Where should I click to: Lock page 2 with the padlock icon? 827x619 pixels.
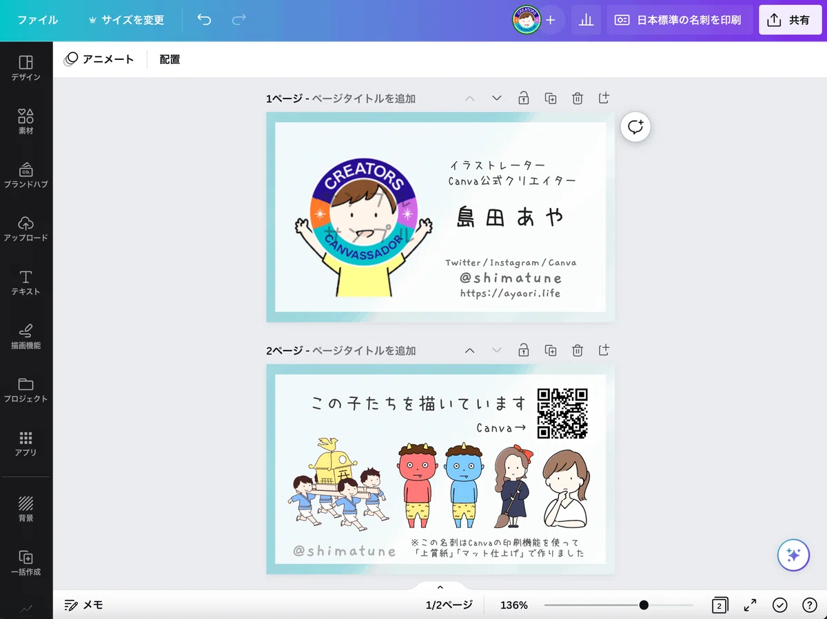[524, 350]
